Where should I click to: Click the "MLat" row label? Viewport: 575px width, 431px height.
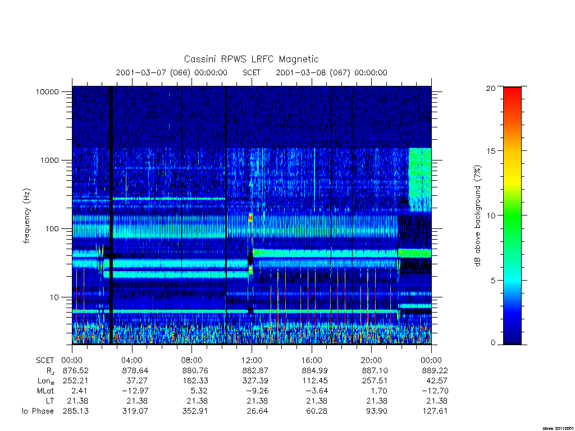(x=45, y=391)
